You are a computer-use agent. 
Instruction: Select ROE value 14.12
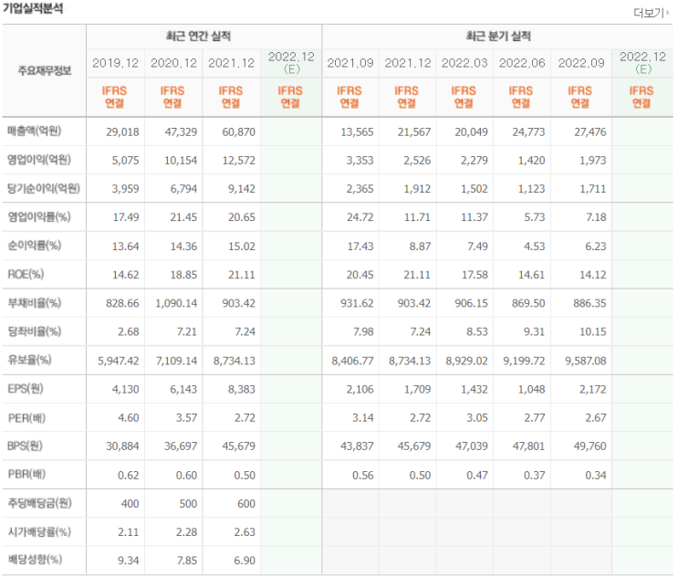[593, 275]
